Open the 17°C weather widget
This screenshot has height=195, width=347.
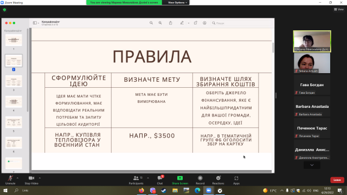pyautogui.click(x=270, y=190)
